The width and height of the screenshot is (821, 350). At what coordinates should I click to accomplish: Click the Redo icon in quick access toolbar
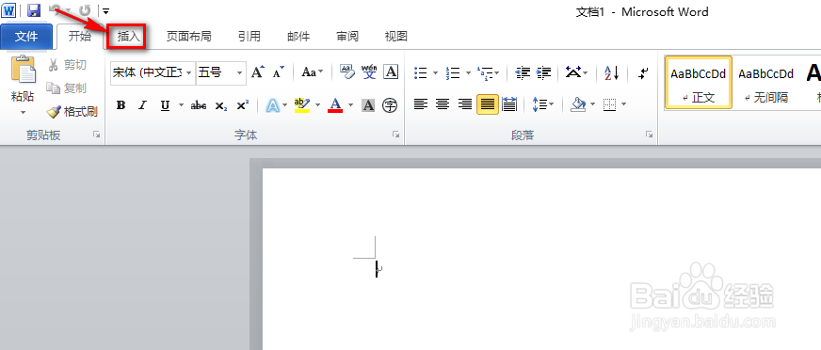tap(85, 10)
